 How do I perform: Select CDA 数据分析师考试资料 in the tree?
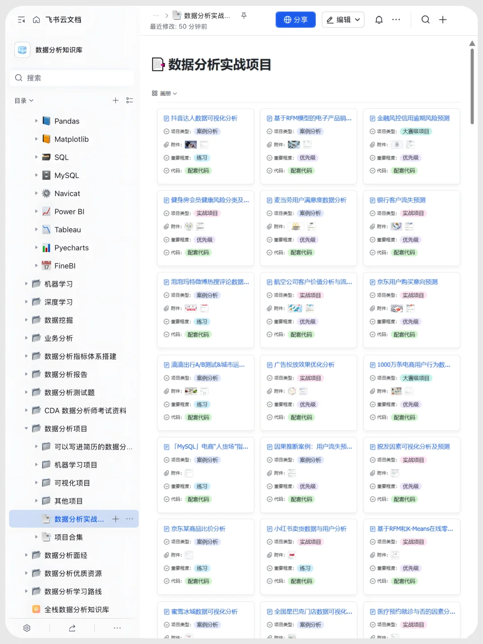85,411
